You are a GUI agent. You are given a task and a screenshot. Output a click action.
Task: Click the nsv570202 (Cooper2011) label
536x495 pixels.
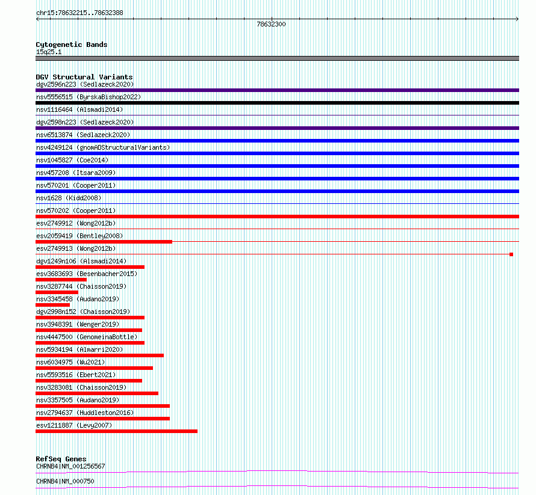click(76, 211)
